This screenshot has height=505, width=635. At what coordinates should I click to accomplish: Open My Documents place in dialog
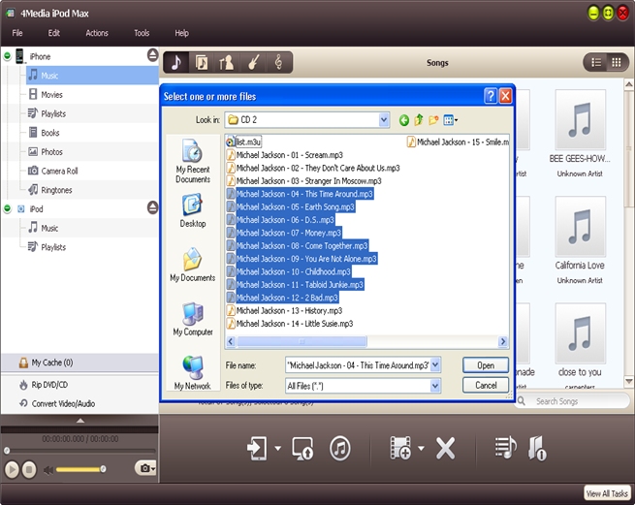193,265
